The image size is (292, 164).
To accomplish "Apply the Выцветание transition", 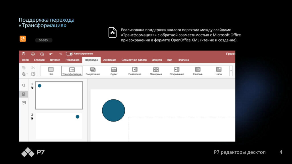I will (93, 71).
